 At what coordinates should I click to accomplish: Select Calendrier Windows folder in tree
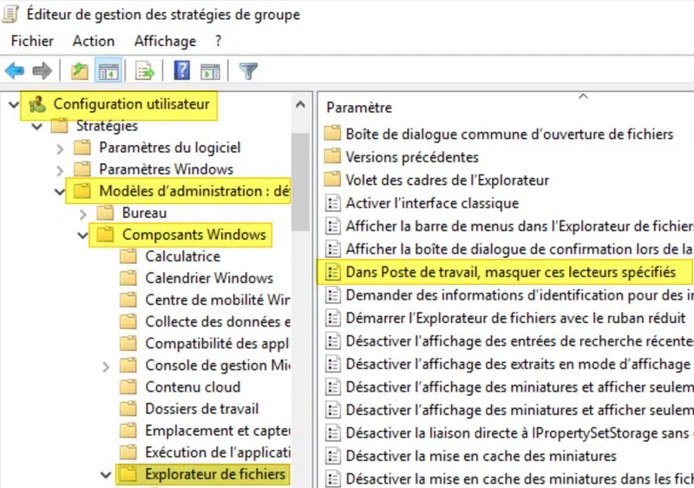click(209, 278)
